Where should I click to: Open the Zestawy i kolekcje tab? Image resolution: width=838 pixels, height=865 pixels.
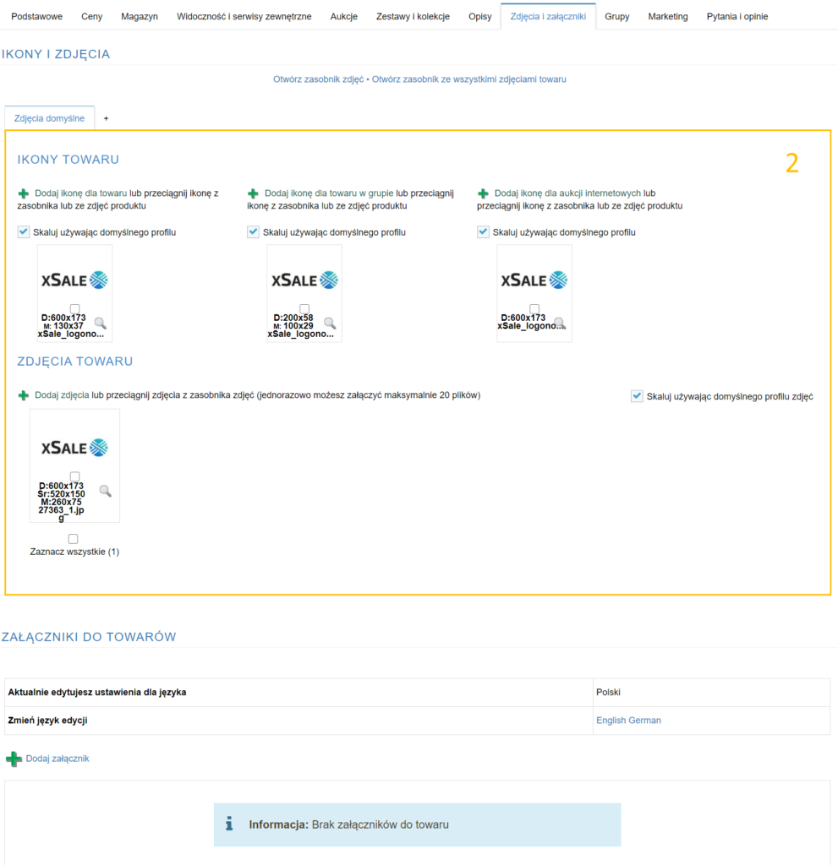pyautogui.click(x=413, y=16)
